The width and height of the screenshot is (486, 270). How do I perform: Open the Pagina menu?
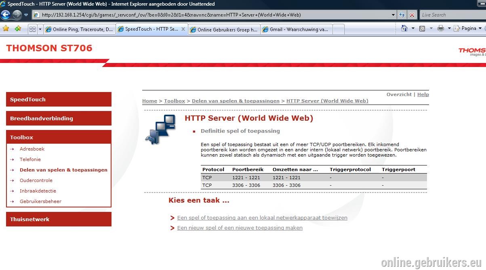[467, 28]
